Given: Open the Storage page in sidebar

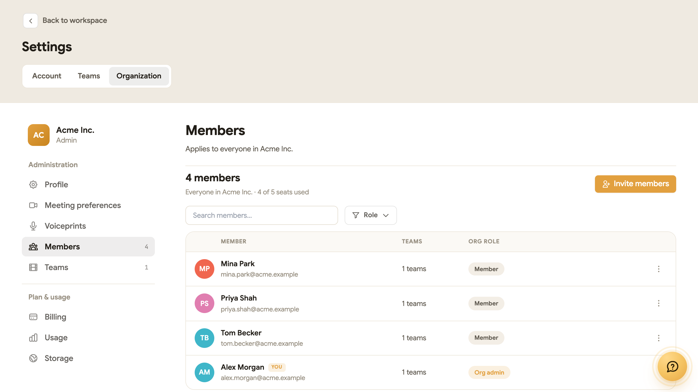Looking at the screenshot, I should tap(88, 358).
